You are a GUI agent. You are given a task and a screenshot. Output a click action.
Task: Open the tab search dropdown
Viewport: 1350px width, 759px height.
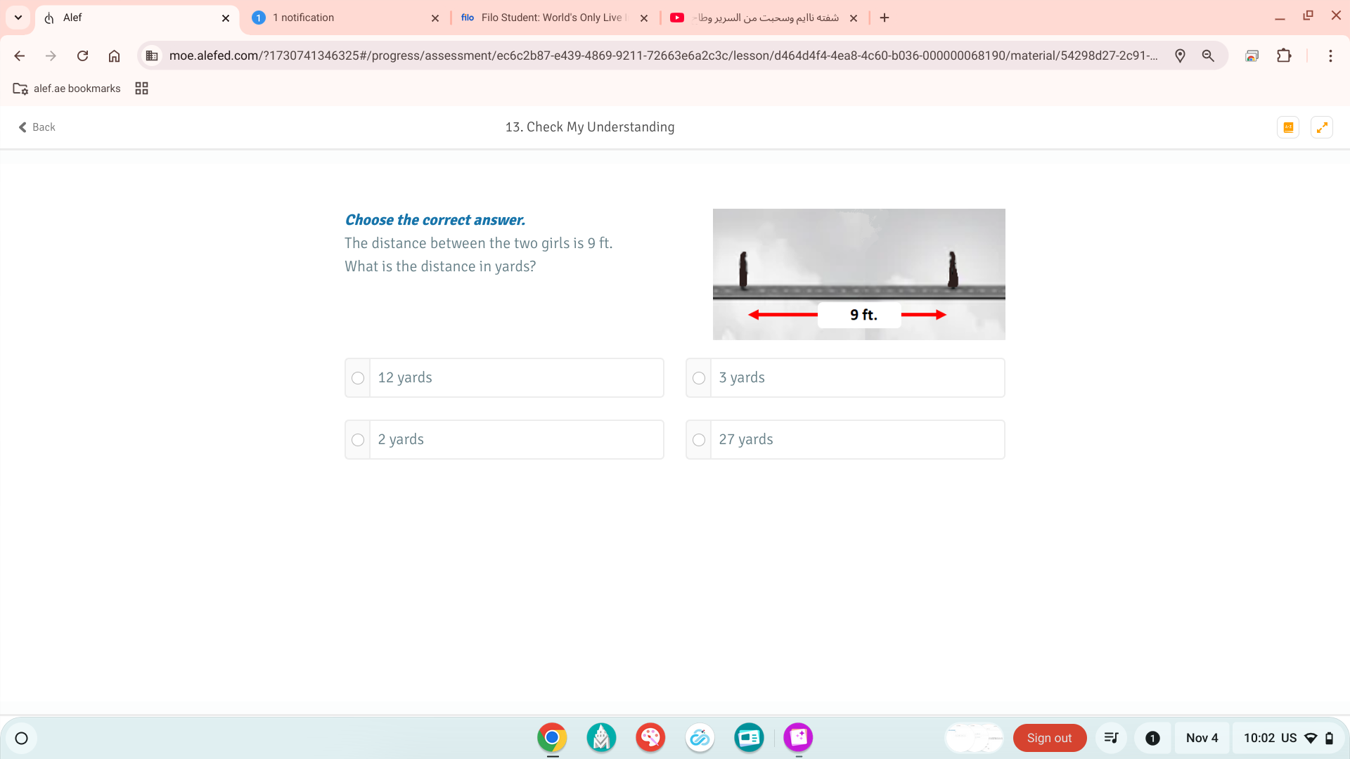click(x=18, y=18)
